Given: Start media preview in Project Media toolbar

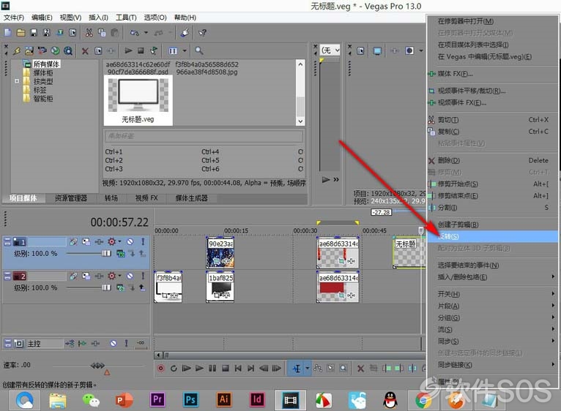Looking at the screenshot, I should tap(128, 50).
